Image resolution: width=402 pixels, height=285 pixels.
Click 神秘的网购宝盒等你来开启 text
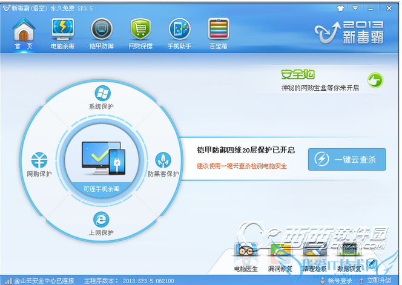point(320,88)
